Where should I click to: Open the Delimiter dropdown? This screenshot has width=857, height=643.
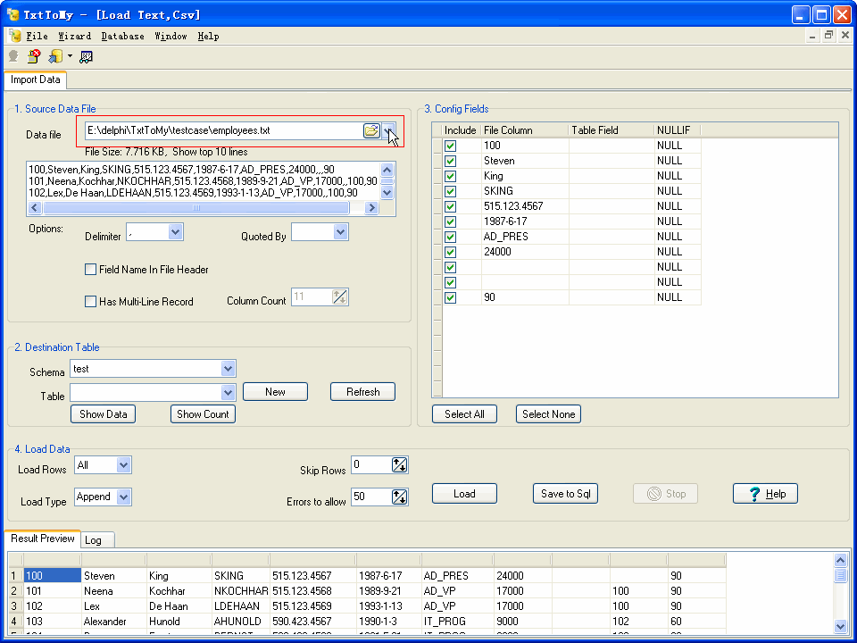pos(175,232)
